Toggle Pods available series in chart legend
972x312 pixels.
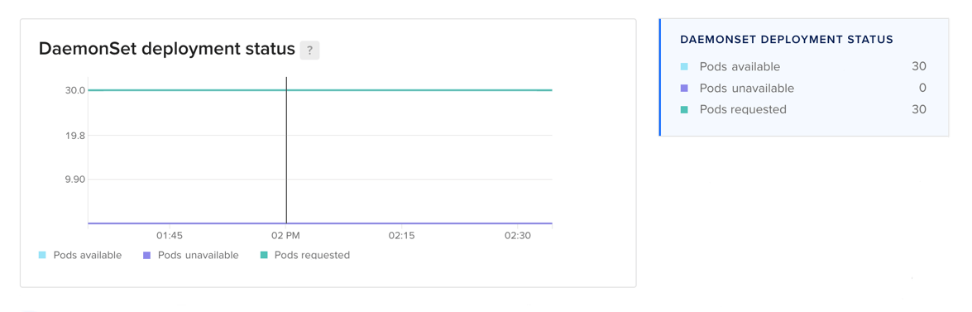[80, 255]
